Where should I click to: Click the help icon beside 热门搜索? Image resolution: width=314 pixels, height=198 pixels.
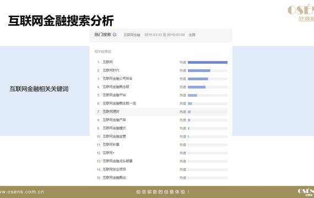[115, 35]
